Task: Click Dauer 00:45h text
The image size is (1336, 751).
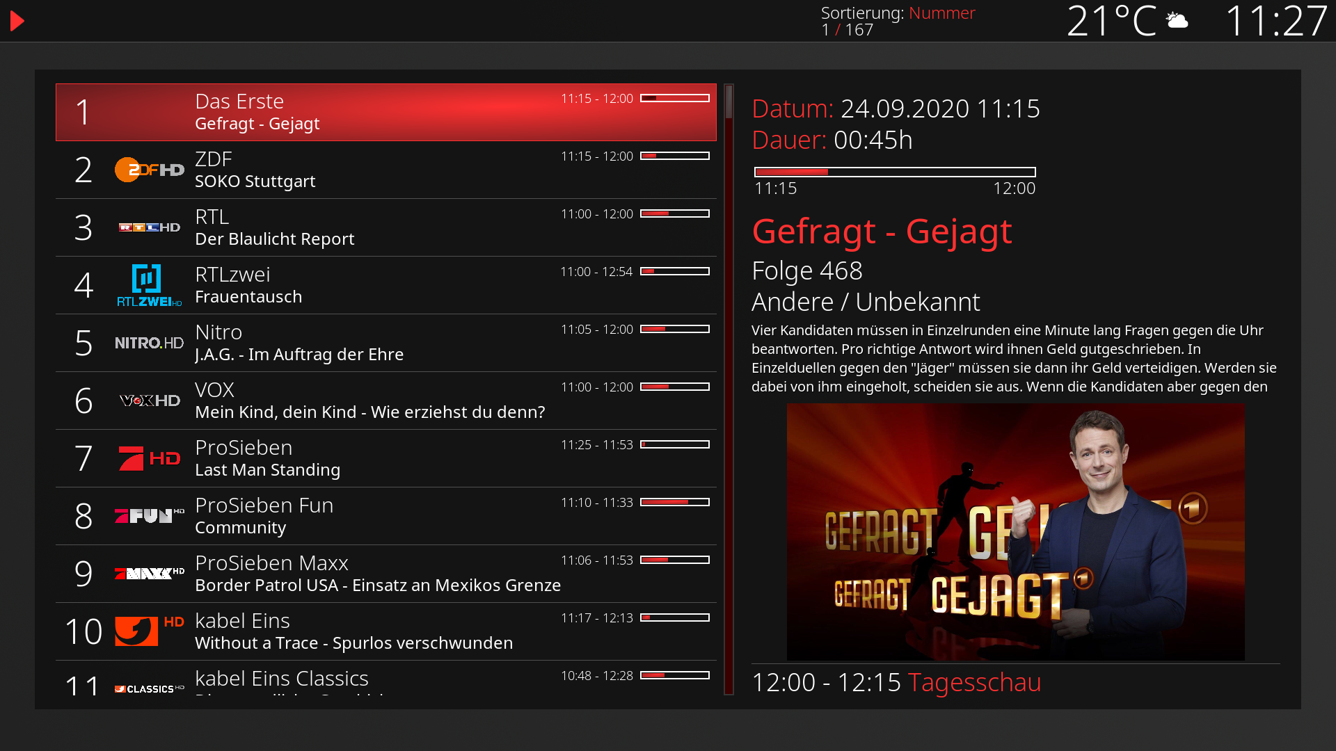Action: click(x=832, y=140)
